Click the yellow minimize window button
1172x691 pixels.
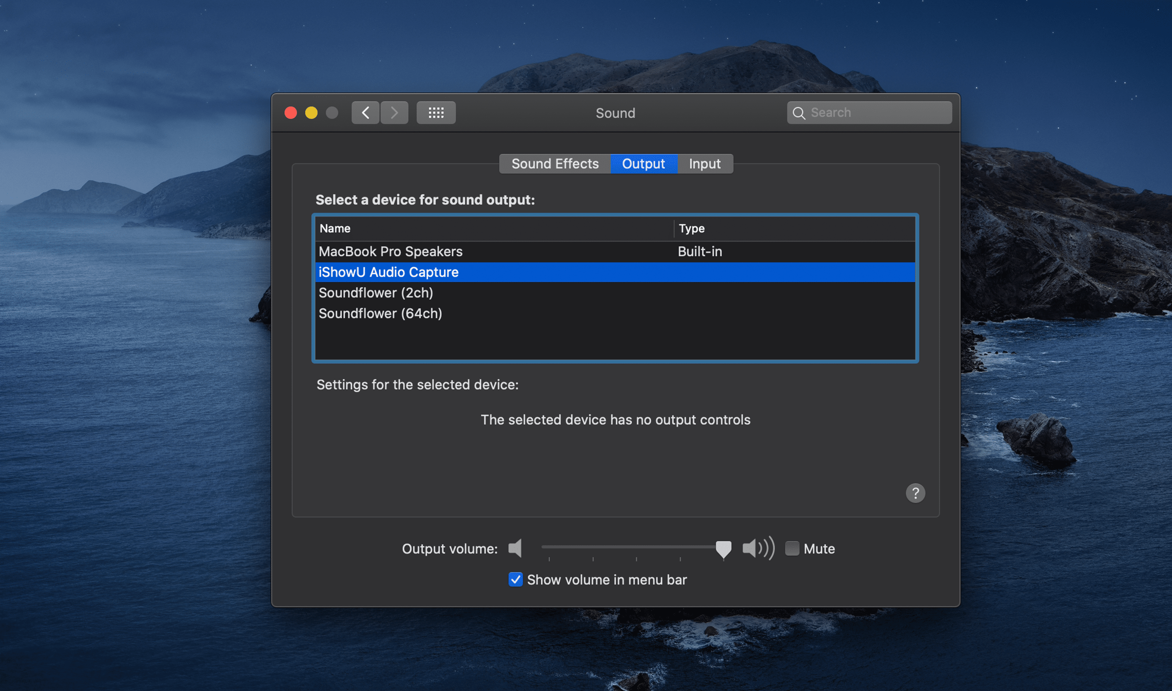tap(311, 113)
